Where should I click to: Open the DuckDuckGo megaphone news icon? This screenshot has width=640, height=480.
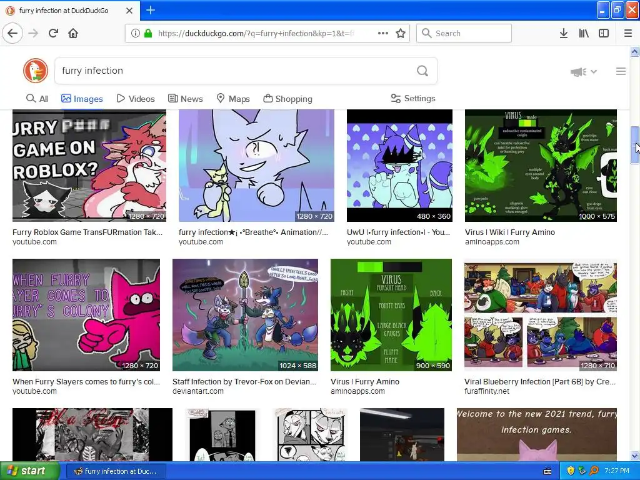coord(578,72)
